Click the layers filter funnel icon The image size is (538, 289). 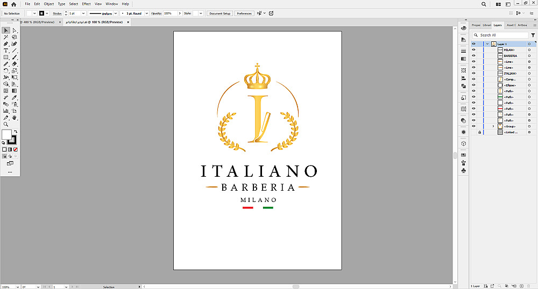(x=533, y=35)
